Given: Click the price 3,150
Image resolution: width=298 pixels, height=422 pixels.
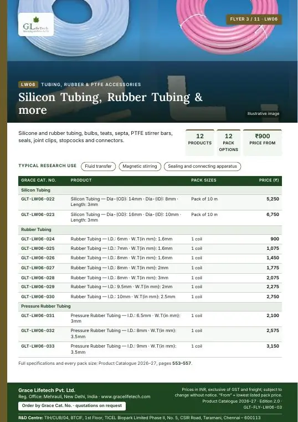Looking at the screenshot, I should (273, 346).
